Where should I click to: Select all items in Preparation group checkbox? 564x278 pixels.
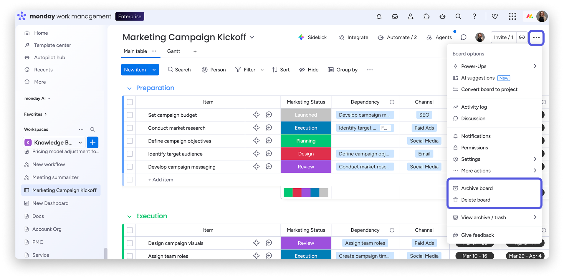tap(130, 102)
